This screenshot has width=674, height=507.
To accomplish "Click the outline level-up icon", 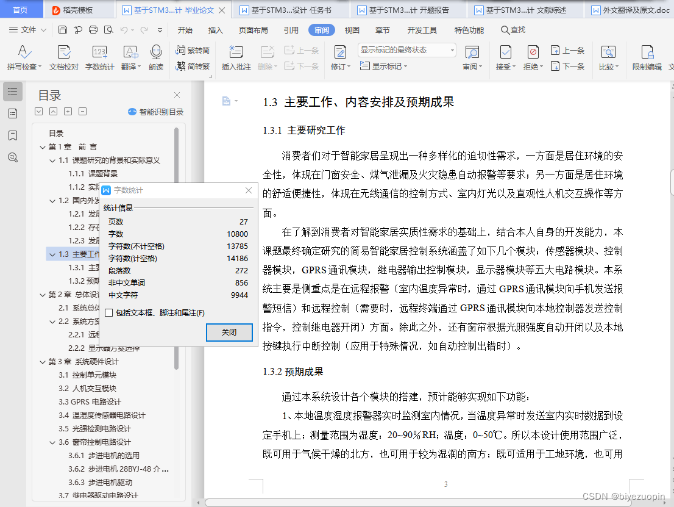I will tap(53, 112).
